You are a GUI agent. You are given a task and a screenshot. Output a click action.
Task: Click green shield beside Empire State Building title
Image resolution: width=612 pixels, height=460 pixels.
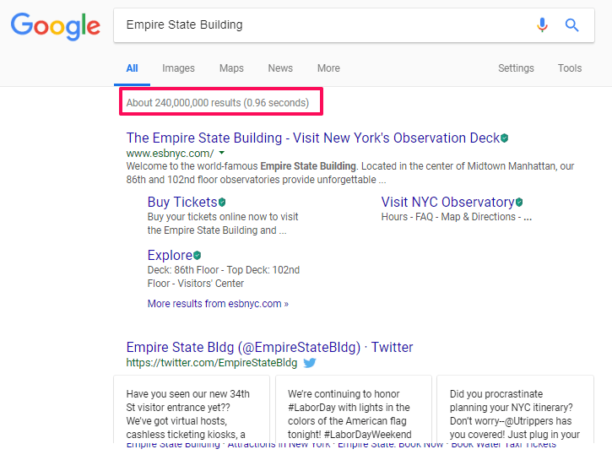[x=505, y=138]
